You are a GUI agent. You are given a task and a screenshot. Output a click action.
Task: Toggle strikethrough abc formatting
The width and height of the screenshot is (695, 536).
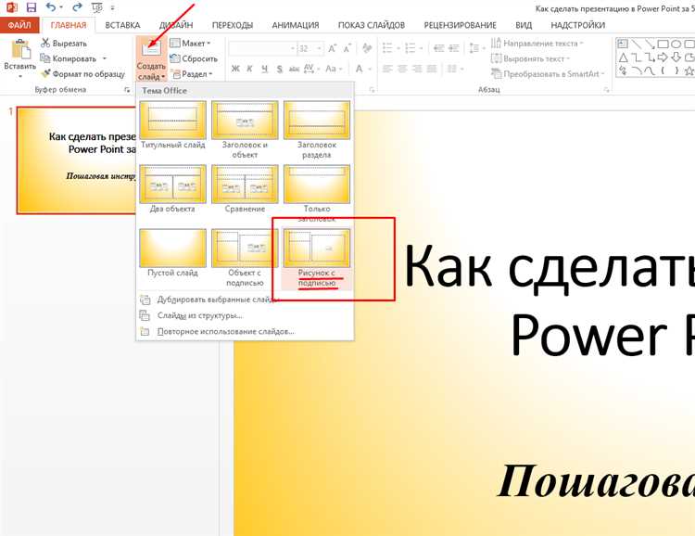(x=294, y=69)
